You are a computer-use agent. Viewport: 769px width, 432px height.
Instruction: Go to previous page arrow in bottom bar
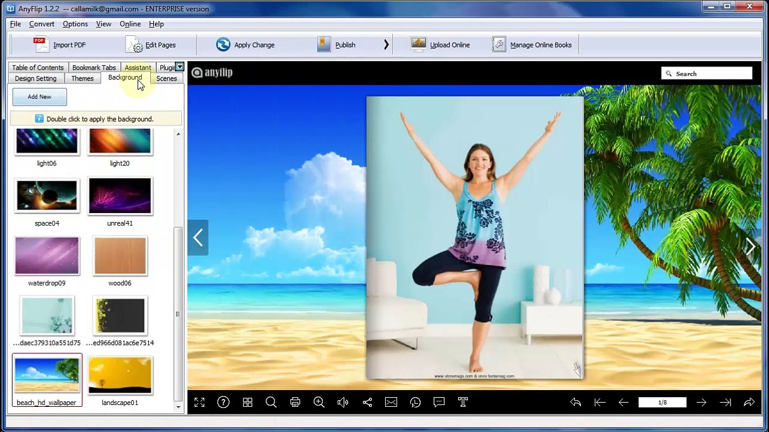pyautogui.click(x=624, y=403)
